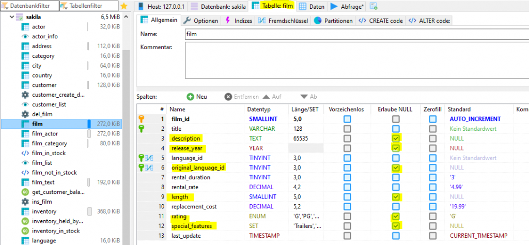
Task: Click the Entfernen remove column button
Action: pos(241,97)
